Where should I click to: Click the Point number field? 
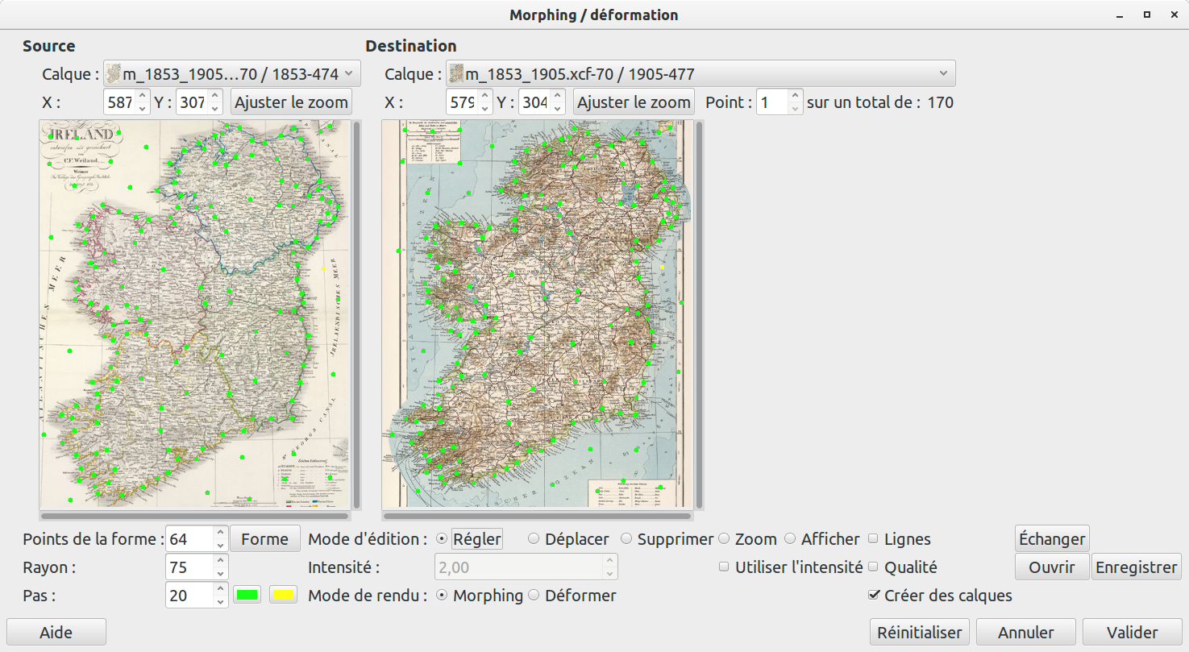pos(772,102)
